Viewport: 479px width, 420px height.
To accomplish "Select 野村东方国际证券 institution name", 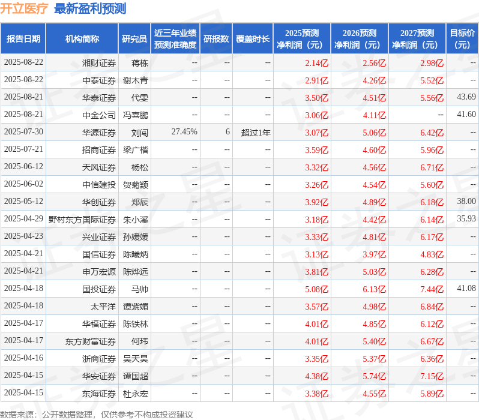I will point(82,220).
